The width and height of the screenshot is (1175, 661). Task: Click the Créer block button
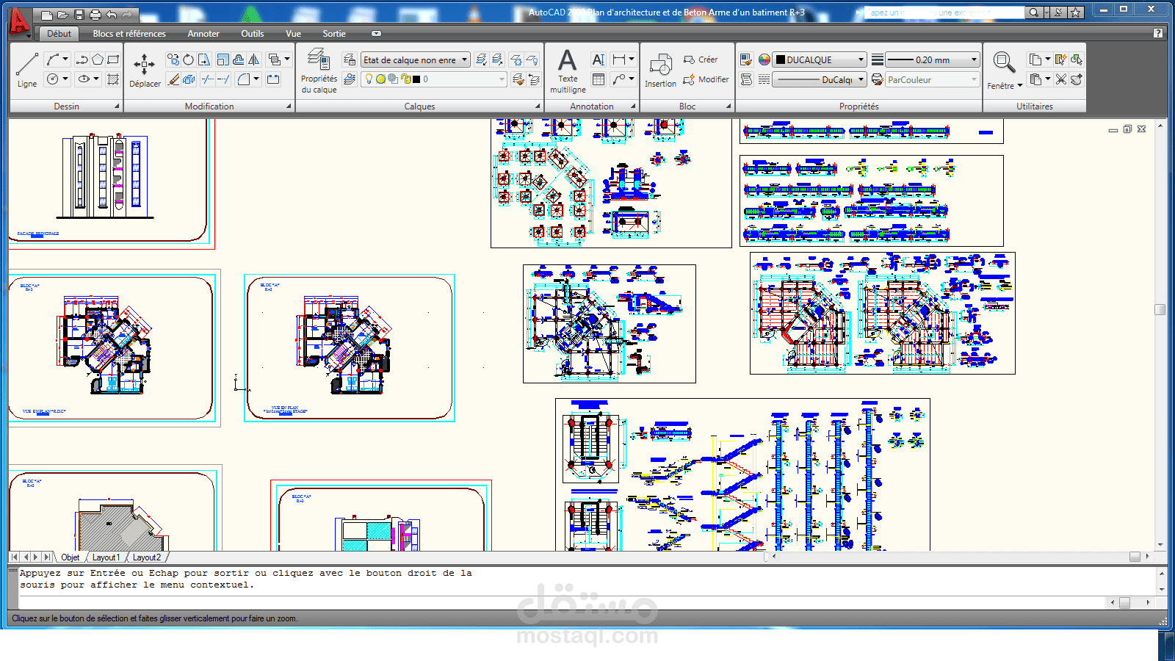coord(701,59)
